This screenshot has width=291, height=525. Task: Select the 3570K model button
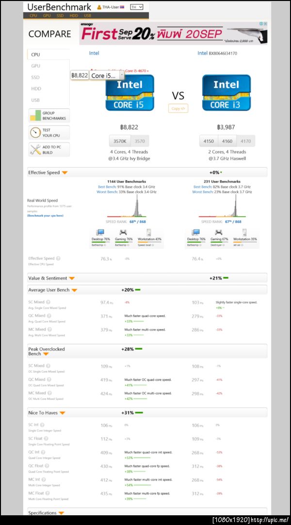120,141
